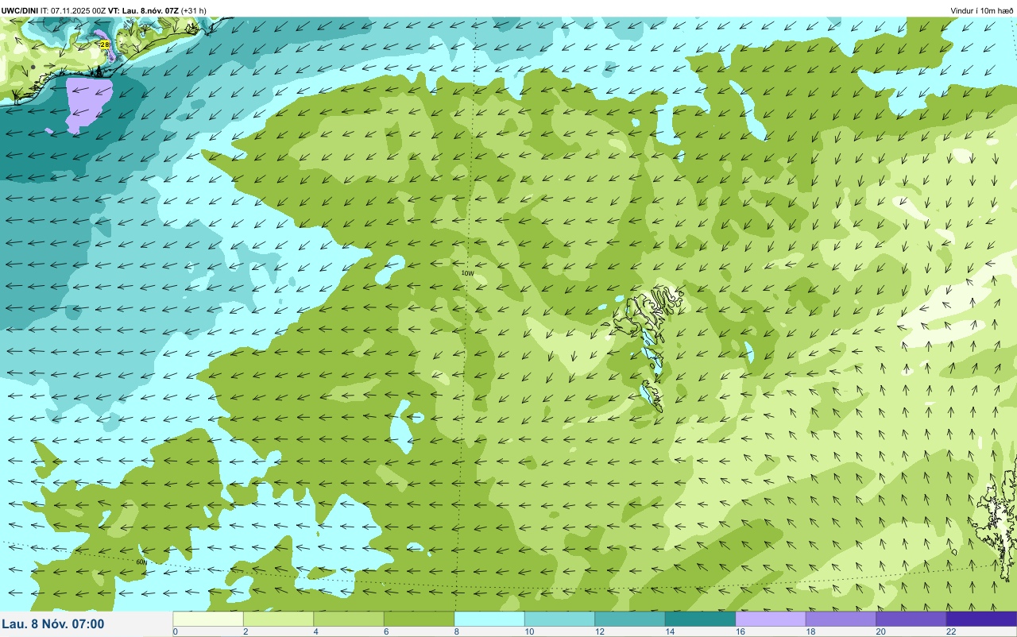This screenshot has width=1017, height=637.
Task: Click the 'IT: 07.11.2025 00Z' initial time text
Action: 73,10
